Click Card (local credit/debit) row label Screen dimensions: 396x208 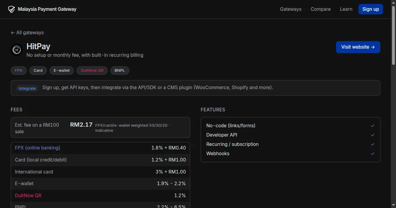tap(41, 160)
